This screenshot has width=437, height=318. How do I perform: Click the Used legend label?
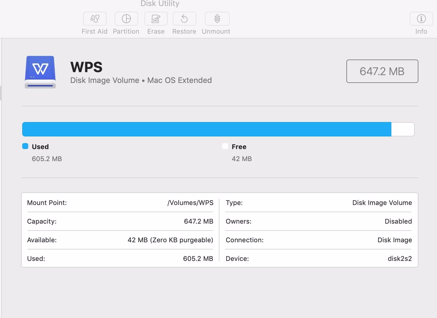pyautogui.click(x=40, y=147)
